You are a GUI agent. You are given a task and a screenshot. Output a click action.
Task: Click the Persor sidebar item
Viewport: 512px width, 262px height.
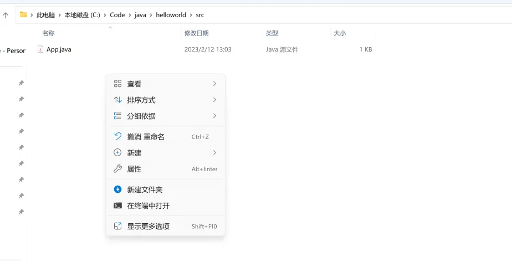(x=13, y=51)
